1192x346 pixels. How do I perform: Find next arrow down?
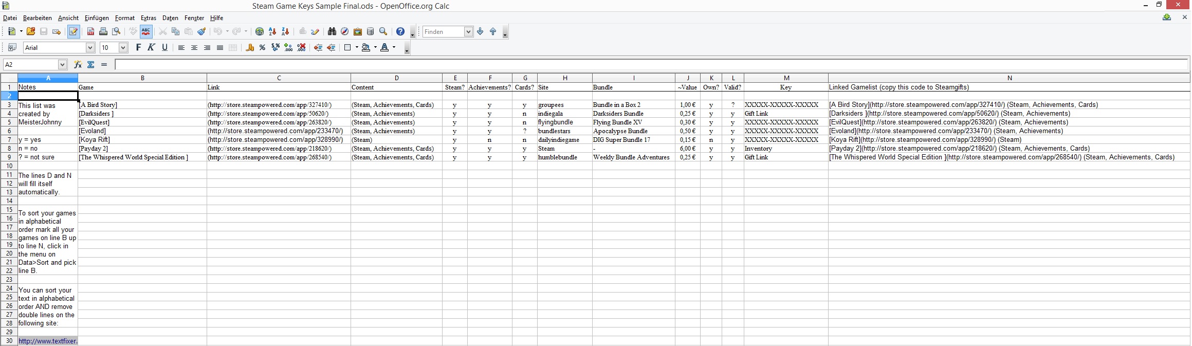click(480, 32)
